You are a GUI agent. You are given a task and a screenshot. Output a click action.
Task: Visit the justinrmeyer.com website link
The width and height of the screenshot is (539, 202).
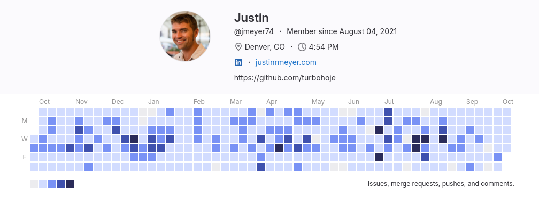point(286,62)
